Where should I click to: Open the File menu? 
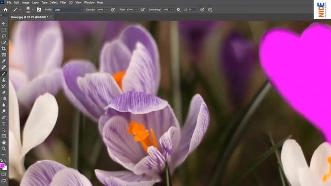pos(9,3)
